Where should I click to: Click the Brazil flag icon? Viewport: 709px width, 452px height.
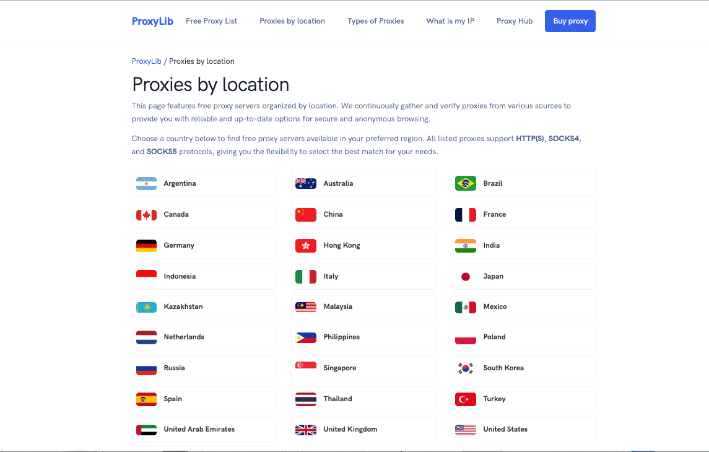[x=466, y=183]
